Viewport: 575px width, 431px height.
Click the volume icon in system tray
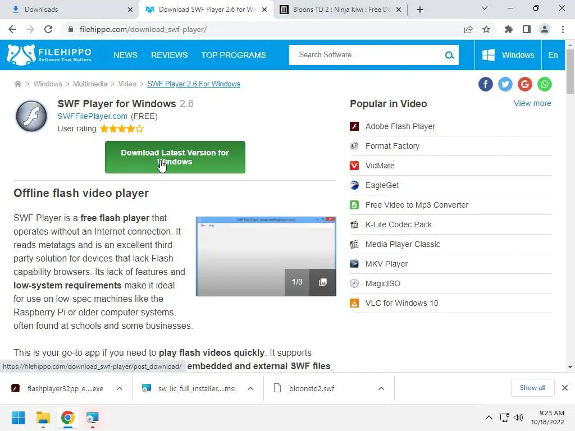coord(518,418)
